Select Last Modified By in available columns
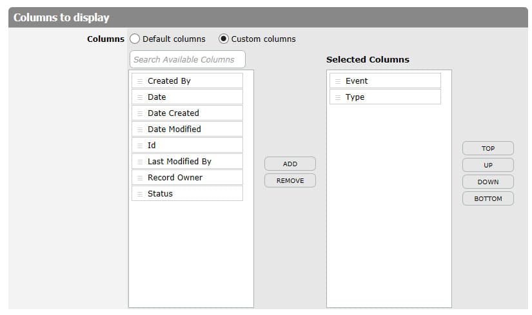 [x=187, y=162]
